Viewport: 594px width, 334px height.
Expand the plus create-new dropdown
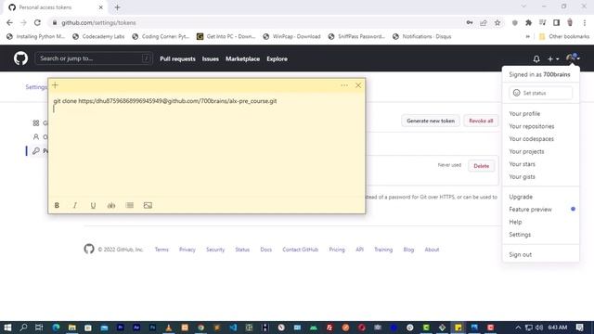click(553, 58)
